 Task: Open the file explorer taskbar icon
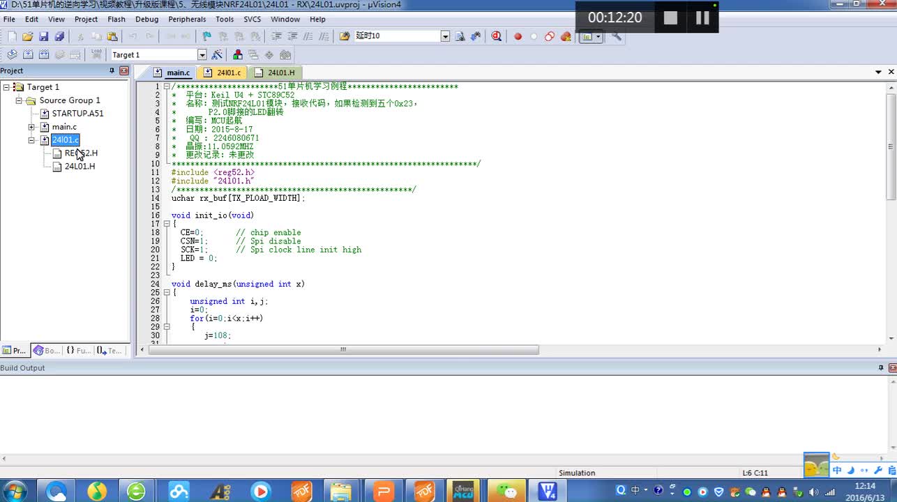coord(341,491)
